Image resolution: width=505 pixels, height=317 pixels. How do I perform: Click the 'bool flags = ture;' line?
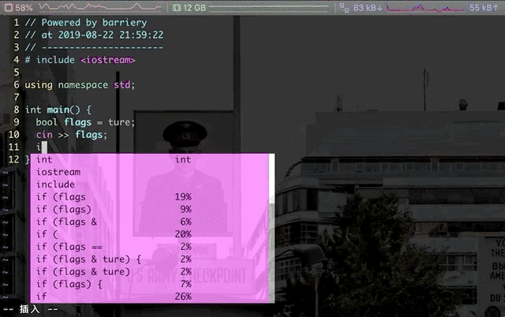[85, 122]
